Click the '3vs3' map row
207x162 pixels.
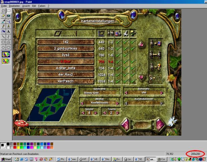[66, 55]
